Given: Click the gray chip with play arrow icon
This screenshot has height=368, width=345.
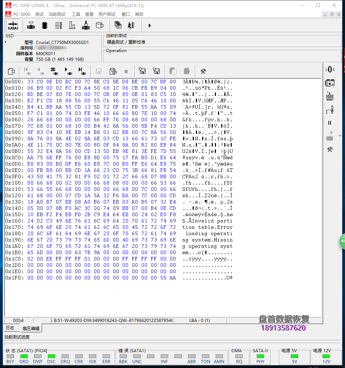Looking at the screenshot, I should point(330,136).
